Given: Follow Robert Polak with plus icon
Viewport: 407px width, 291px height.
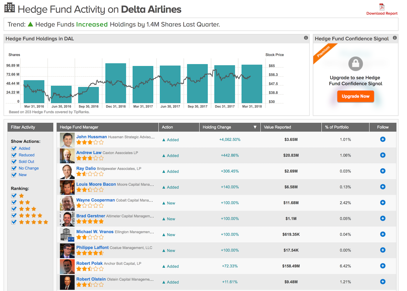Looking at the screenshot, I should point(383,266).
